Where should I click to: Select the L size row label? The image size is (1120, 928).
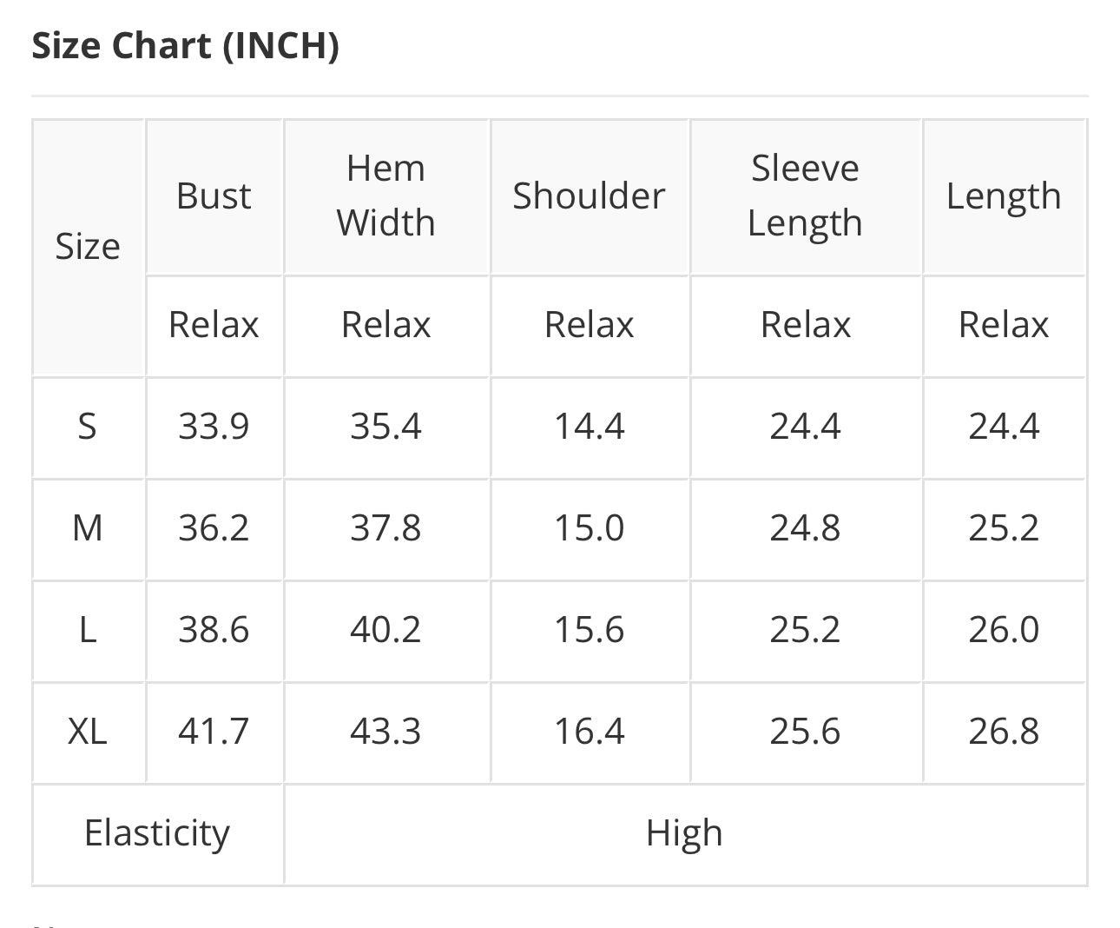[x=88, y=630]
